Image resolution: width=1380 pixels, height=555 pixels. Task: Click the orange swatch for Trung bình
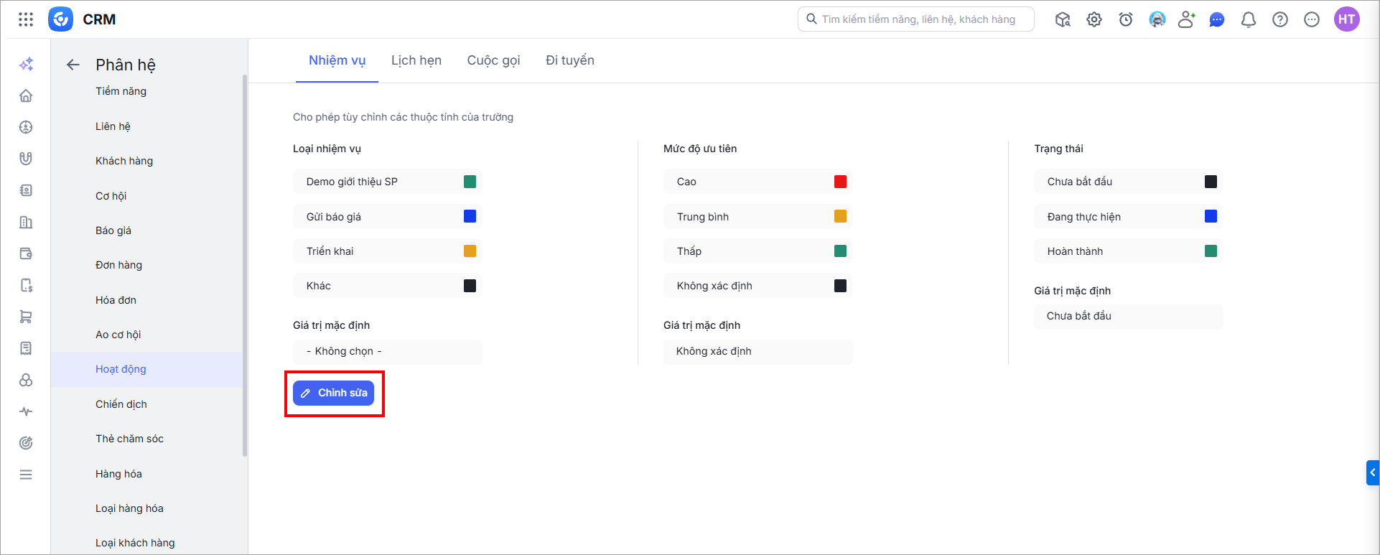click(x=840, y=216)
